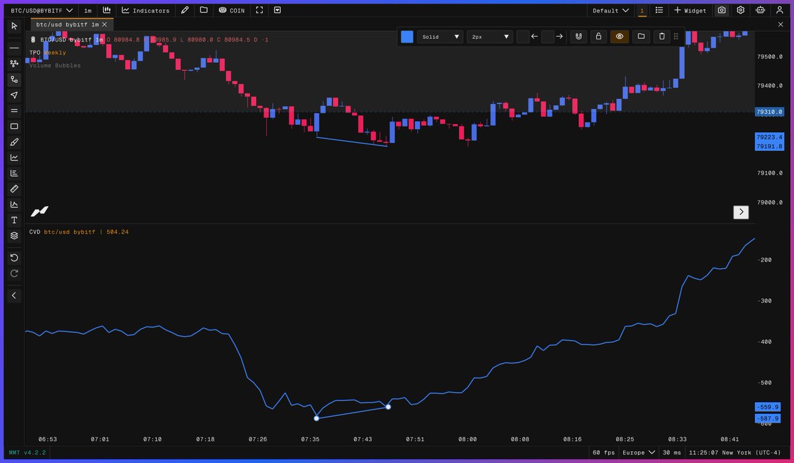
Task: Click the TPO Weekly indicator label
Action: (x=48, y=52)
